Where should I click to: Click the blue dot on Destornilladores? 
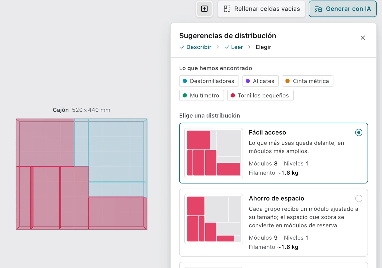click(x=185, y=81)
